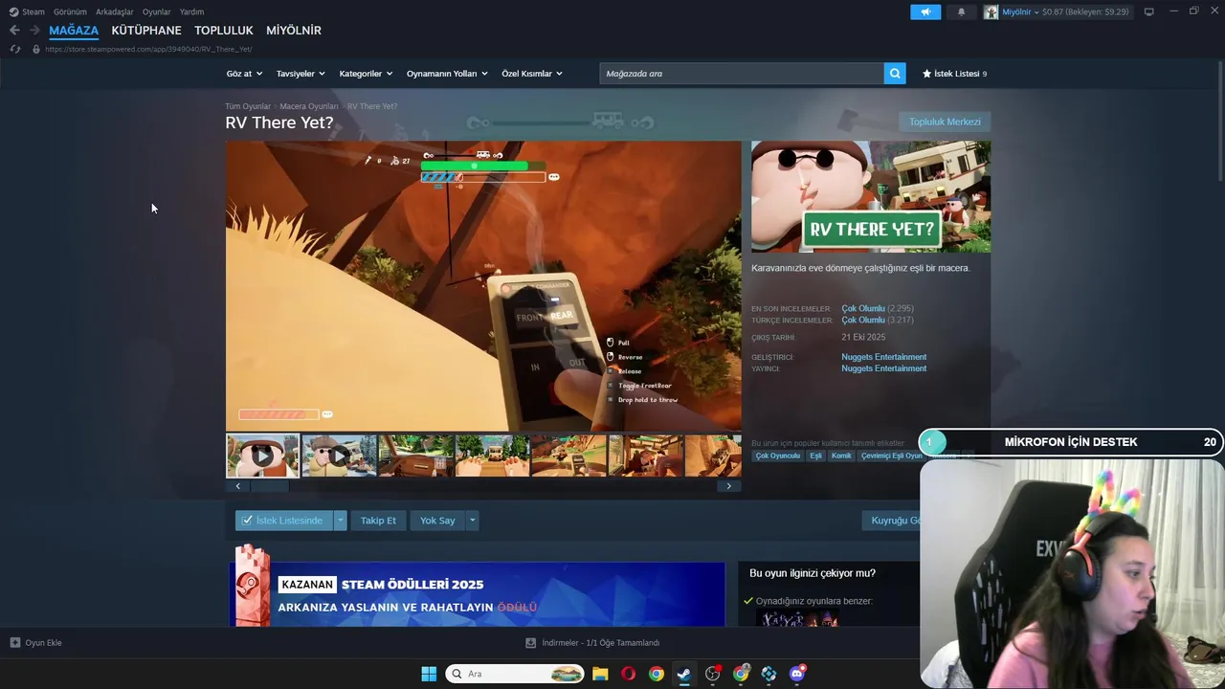
Task: Select the second video thumbnail
Action: tap(339, 456)
